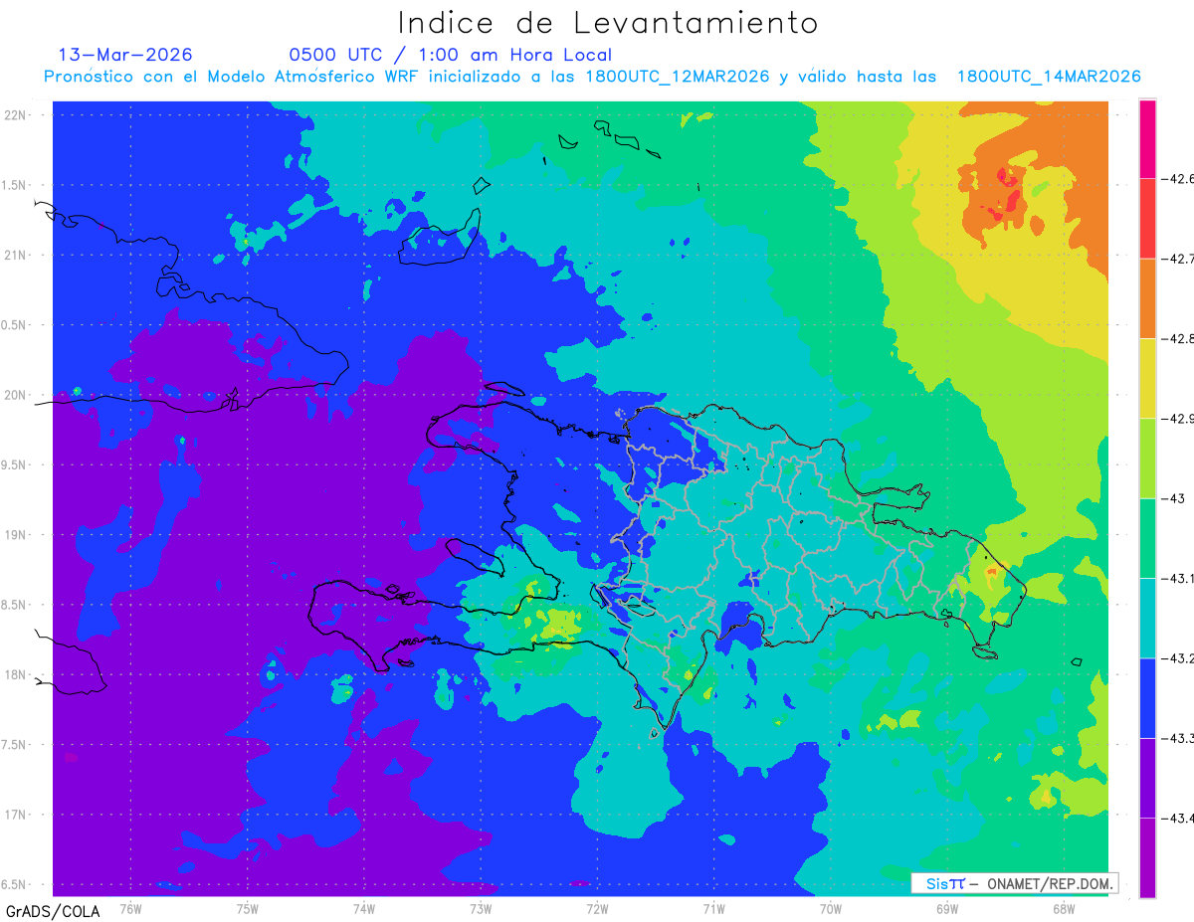The height and width of the screenshot is (922, 1194).
Task: Click the '22N' latitude label
Action: [15, 114]
